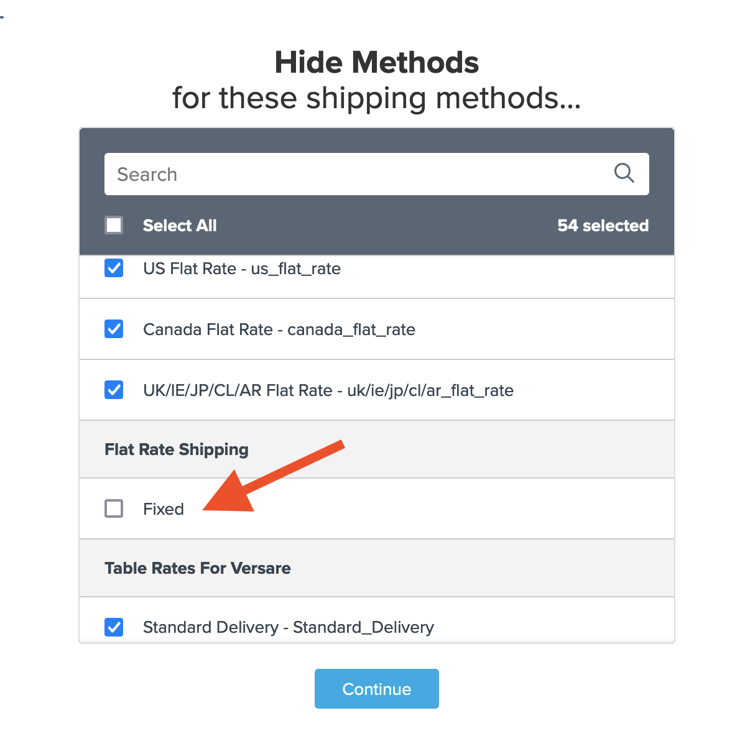The width and height of the screenshot is (745, 731).
Task: Uncheck the UK/IE/JP/CL/AR Flat Rate checkbox
Action: tap(114, 390)
